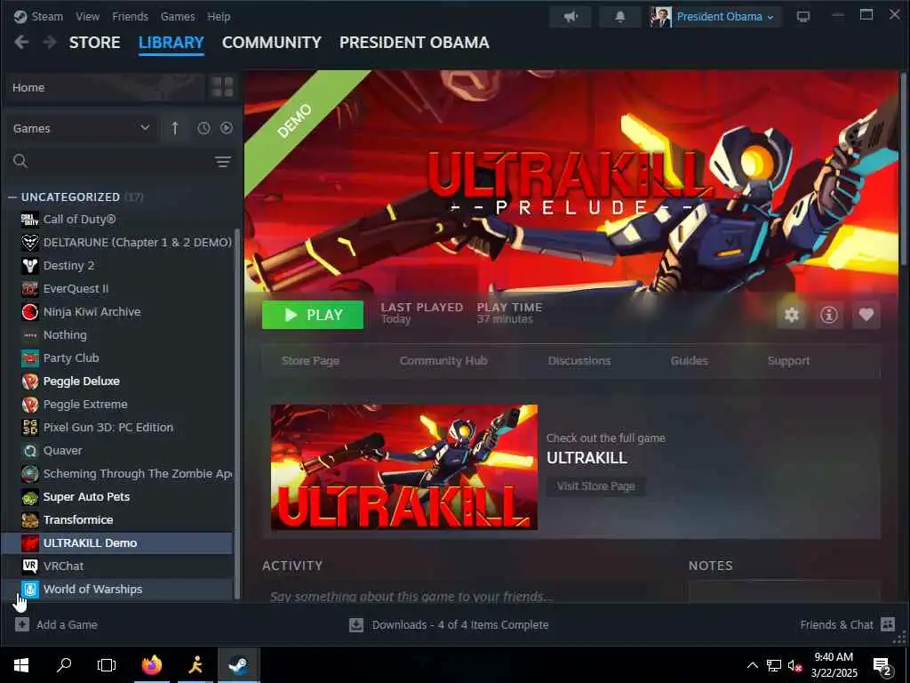Open the President Obama account dropdown
This screenshot has width=910, height=683.
tap(725, 16)
